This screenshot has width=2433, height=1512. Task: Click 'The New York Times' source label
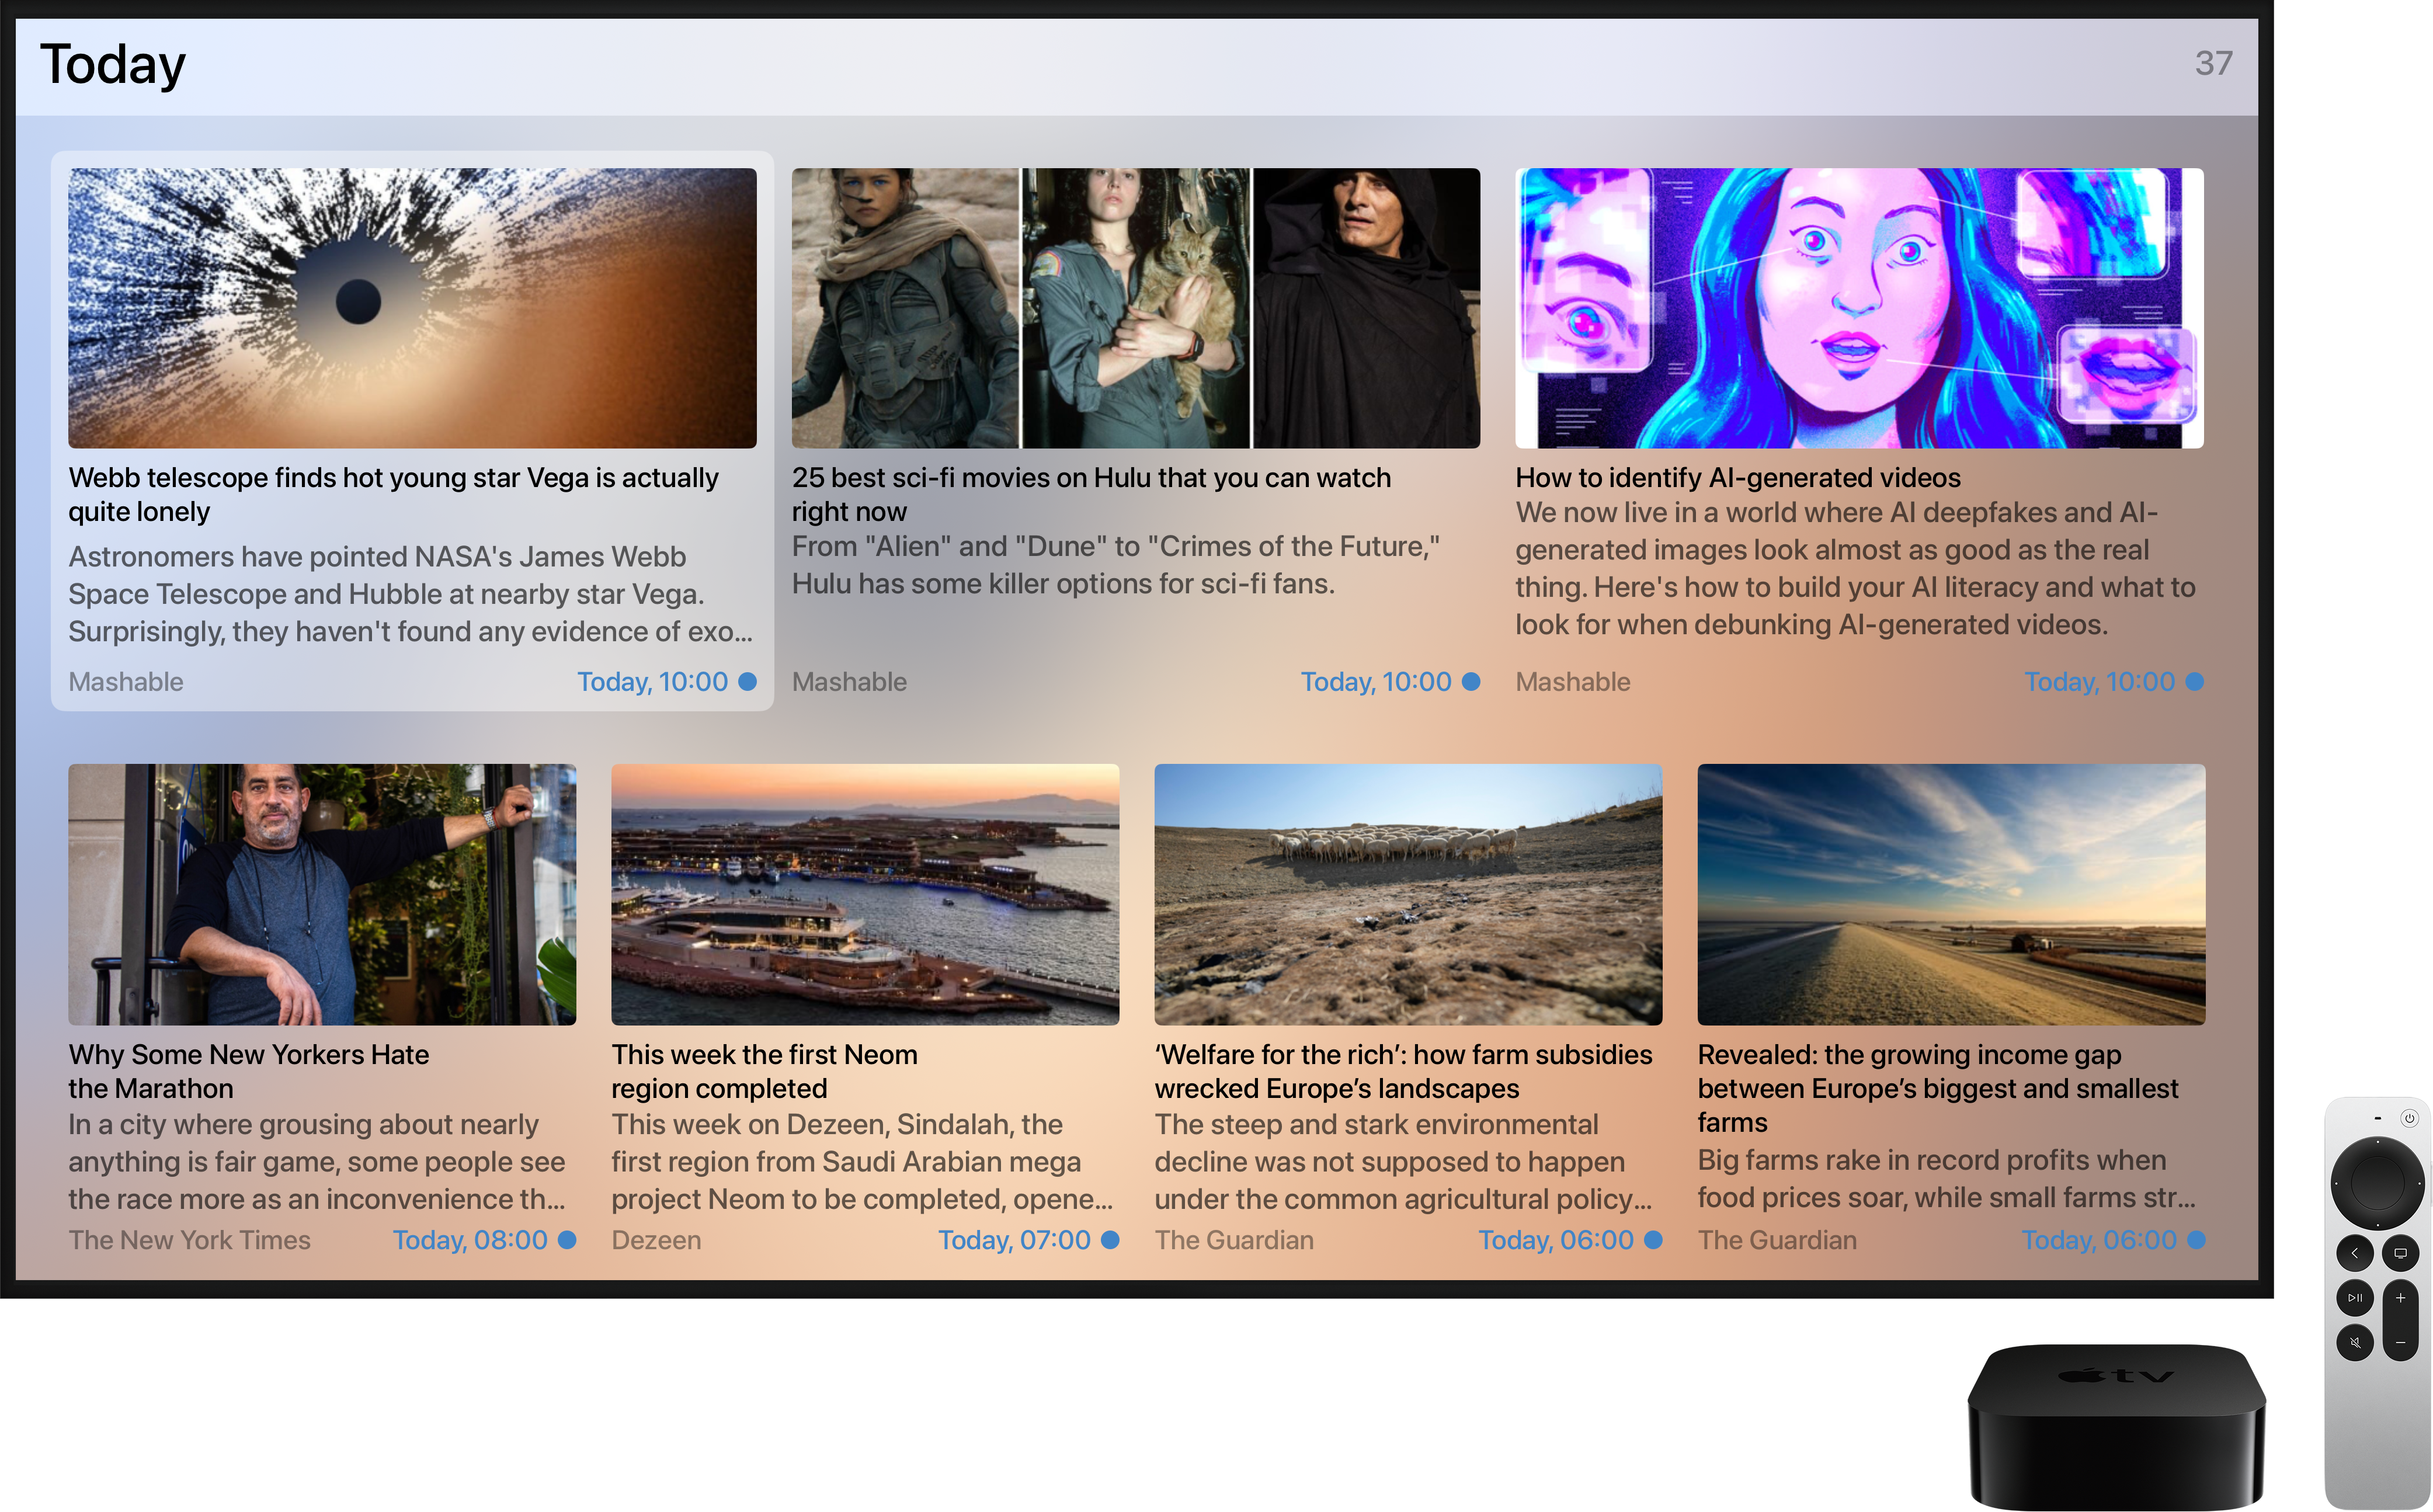coord(189,1240)
